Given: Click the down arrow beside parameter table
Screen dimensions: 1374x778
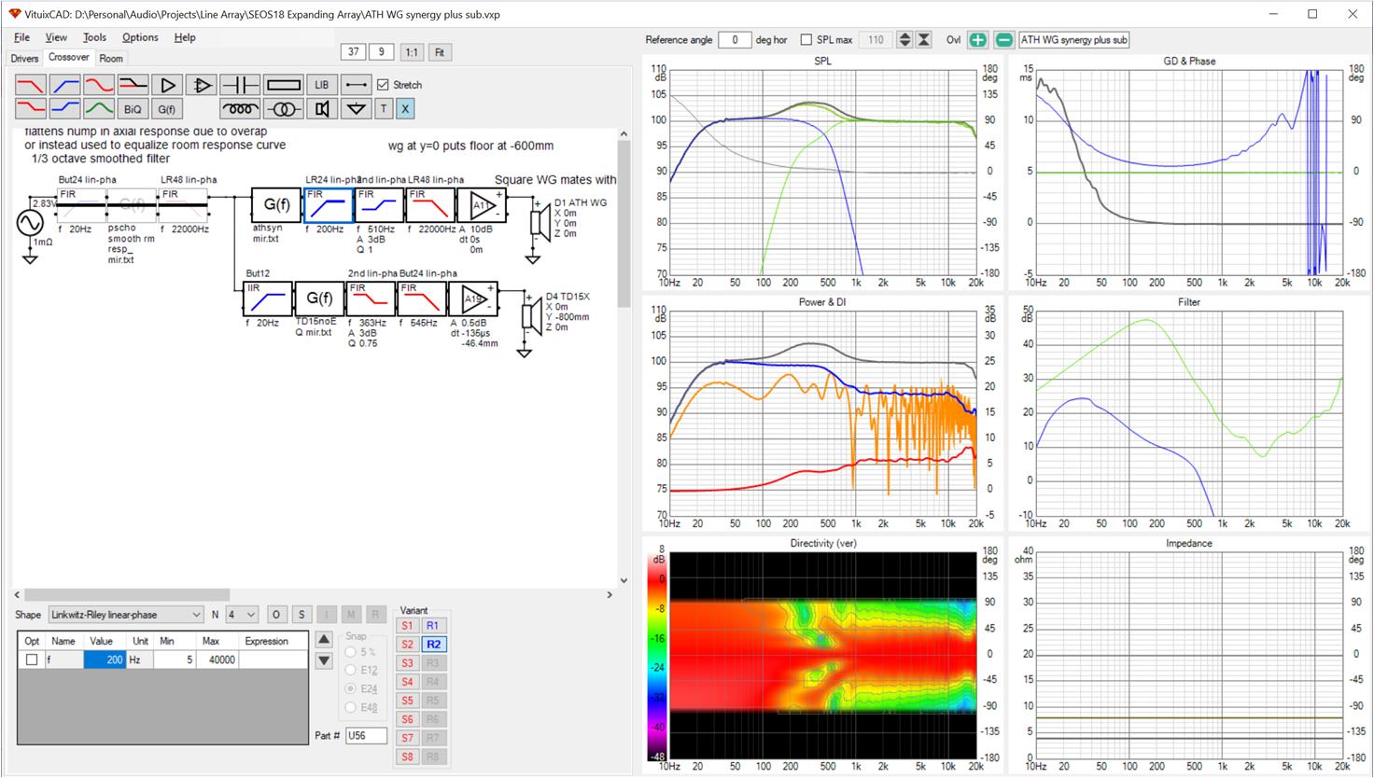Looking at the screenshot, I should tap(324, 660).
